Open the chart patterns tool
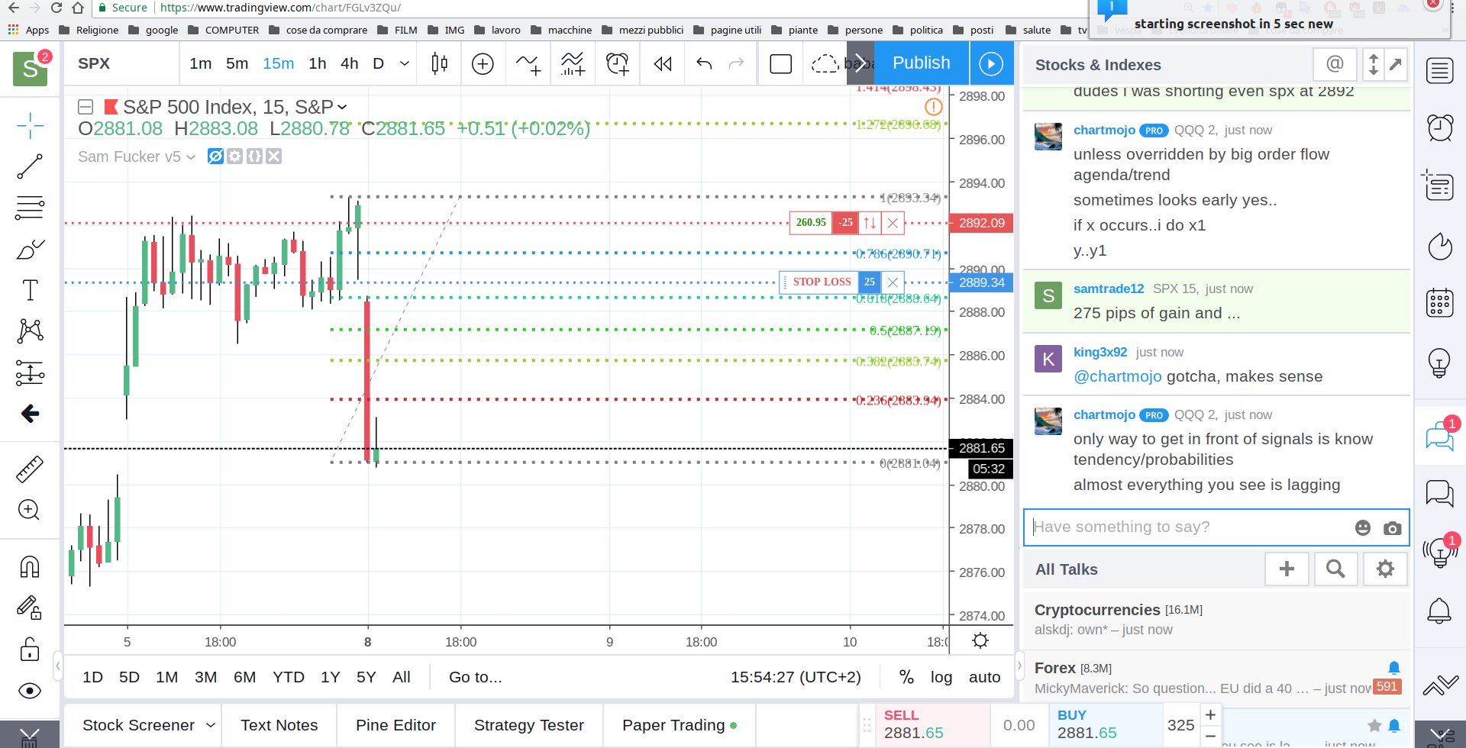The height and width of the screenshot is (748, 1466). point(30,330)
